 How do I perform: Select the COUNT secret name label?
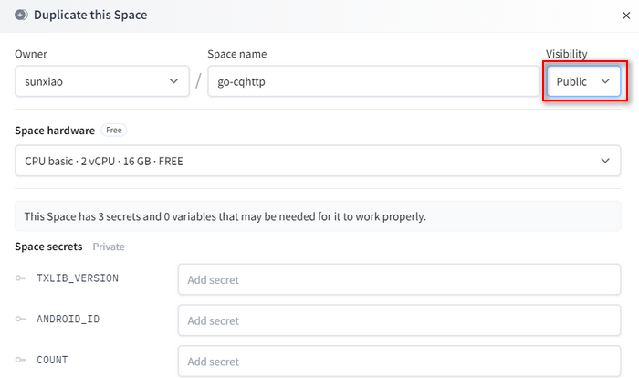(52, 361)
